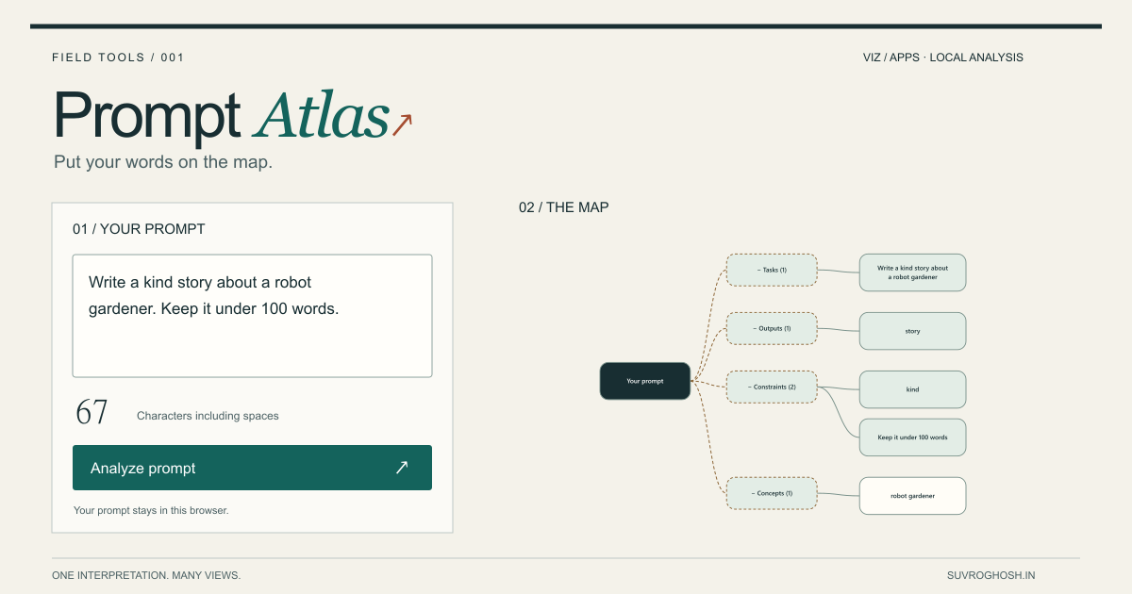
Task: Click 'Your prompt stays in this browser' note
Action: pos(151,510)
